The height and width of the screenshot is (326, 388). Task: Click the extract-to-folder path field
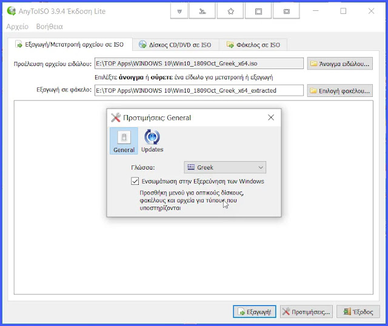[x=199, y=90]
